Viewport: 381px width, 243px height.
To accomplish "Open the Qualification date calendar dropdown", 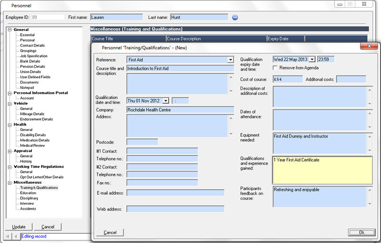I will click(x=166, y=101).
